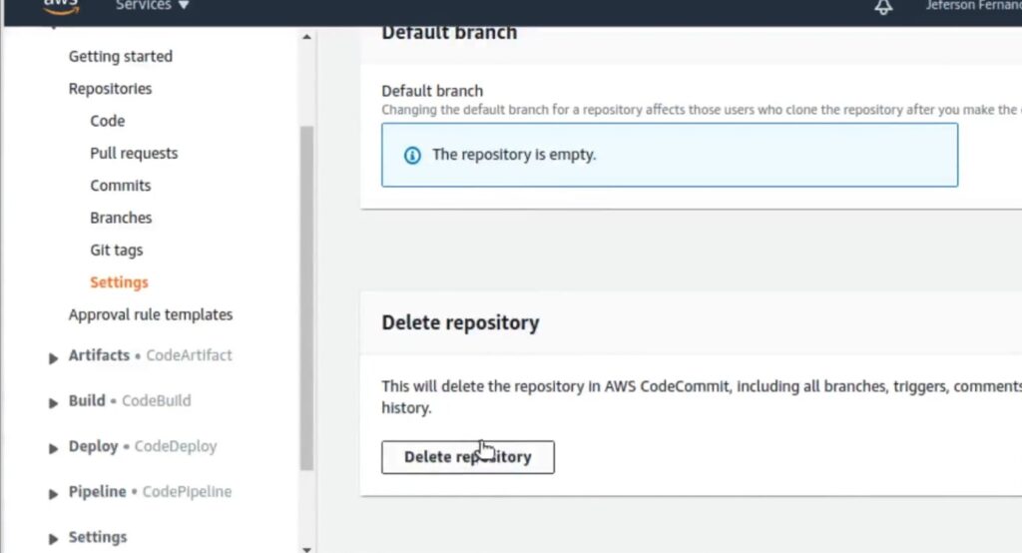Open the Code page
This screenshot has width=1022, height=553.
[108, 122]
